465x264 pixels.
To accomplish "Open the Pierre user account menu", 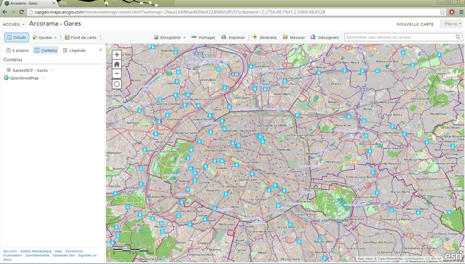I will (x=452, y=24).
